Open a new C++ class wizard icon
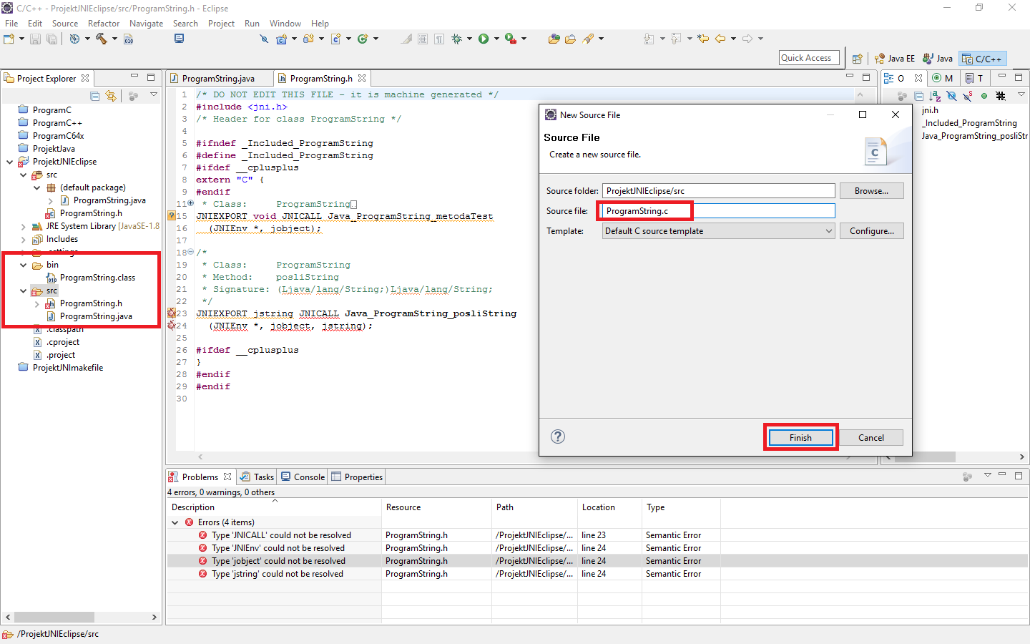 (363, 39)
